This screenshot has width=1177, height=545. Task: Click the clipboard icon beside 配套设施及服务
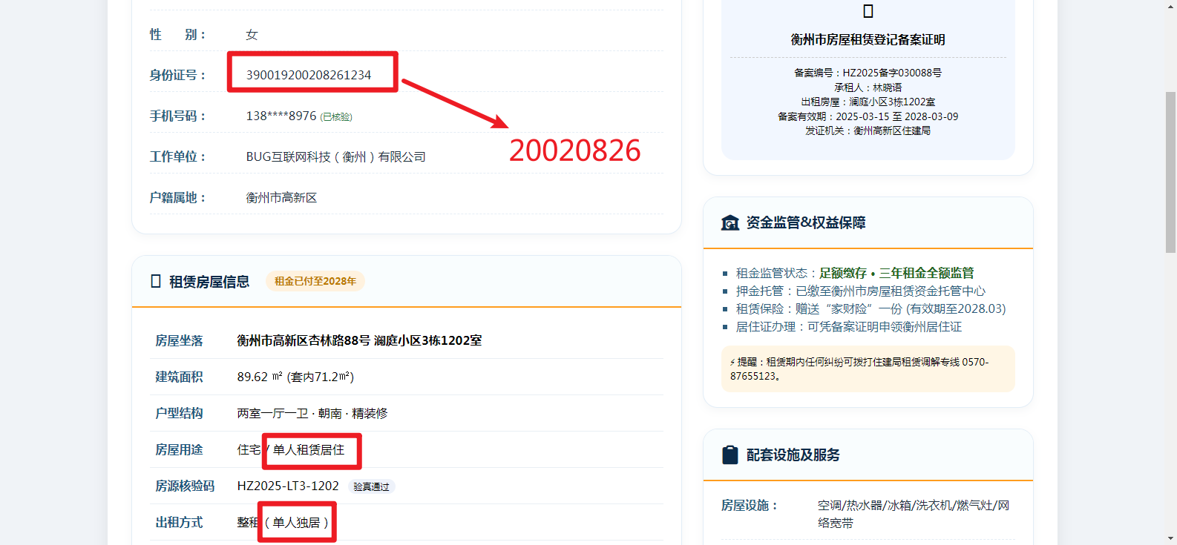coord(730,455)
